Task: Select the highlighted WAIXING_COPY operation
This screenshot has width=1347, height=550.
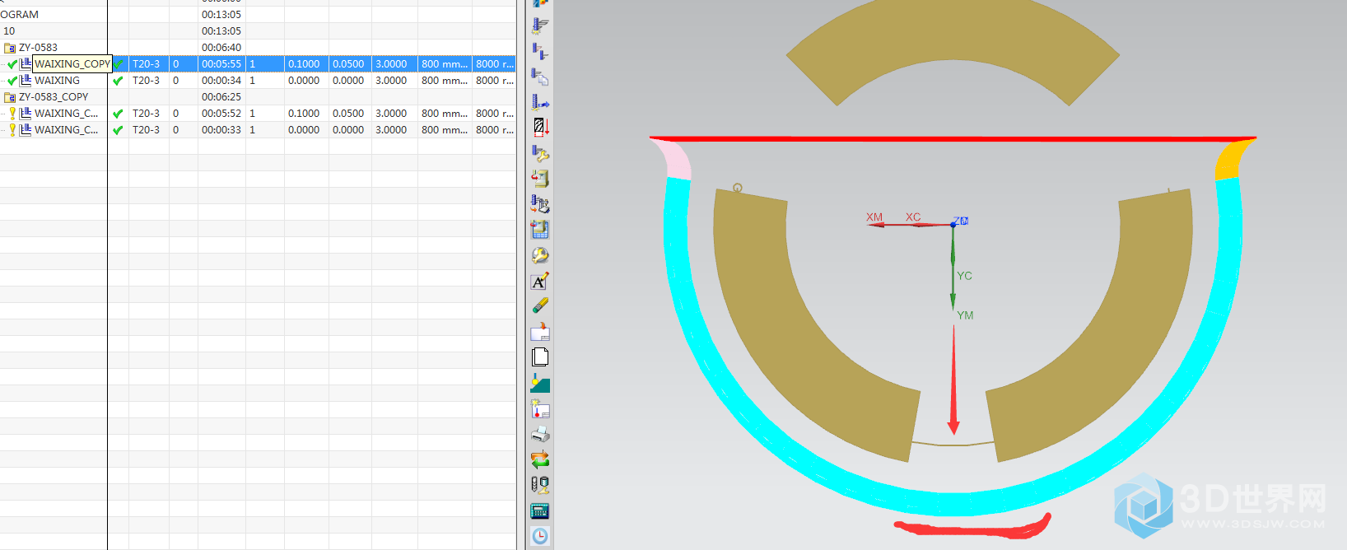Action: pos(72,64)
